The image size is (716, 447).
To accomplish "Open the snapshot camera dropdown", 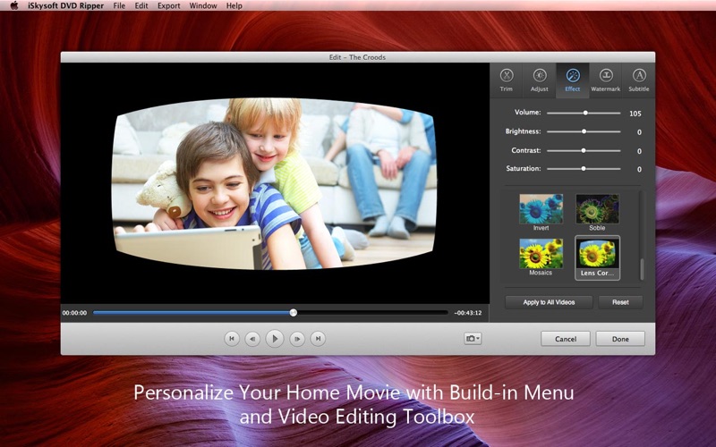I will tap(473, 339).
